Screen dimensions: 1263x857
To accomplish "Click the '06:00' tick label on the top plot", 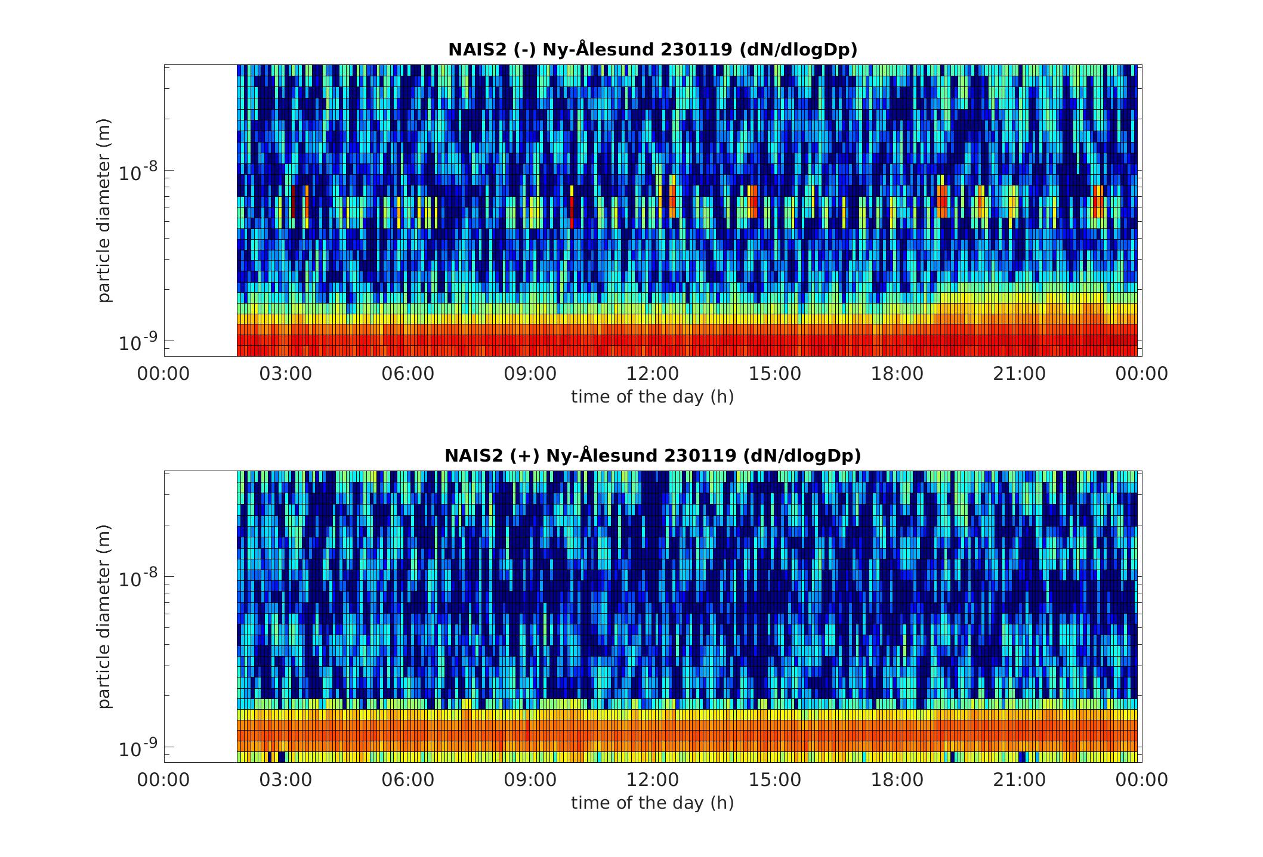I will [408, 374].
